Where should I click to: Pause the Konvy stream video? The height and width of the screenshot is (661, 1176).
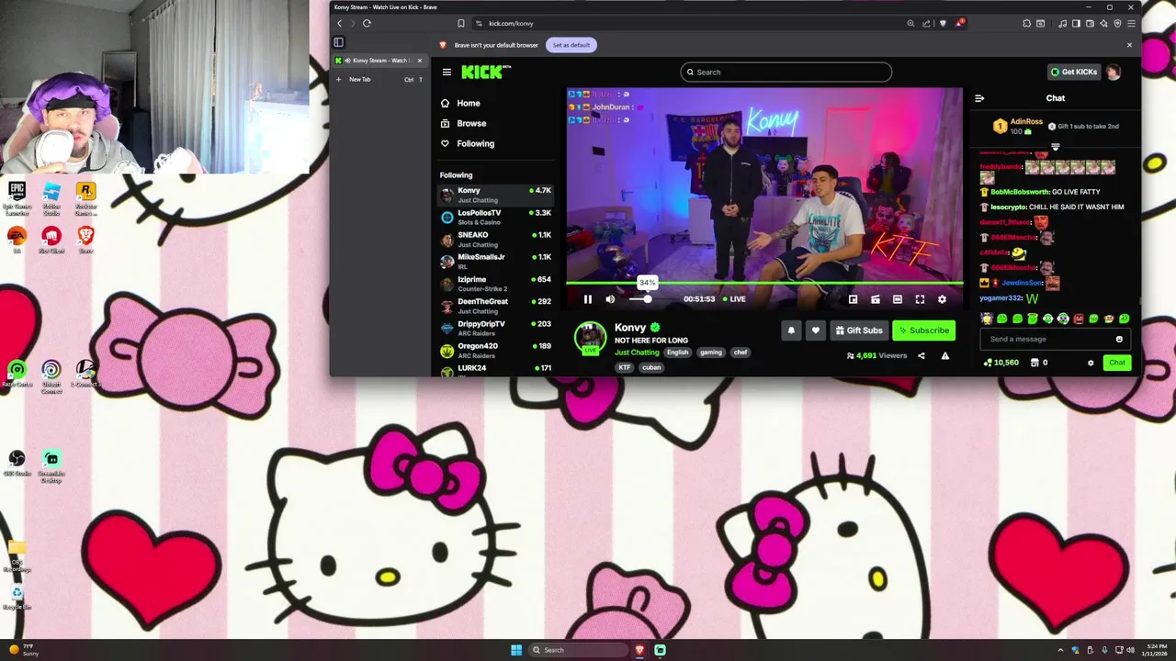tap(588, 299)
